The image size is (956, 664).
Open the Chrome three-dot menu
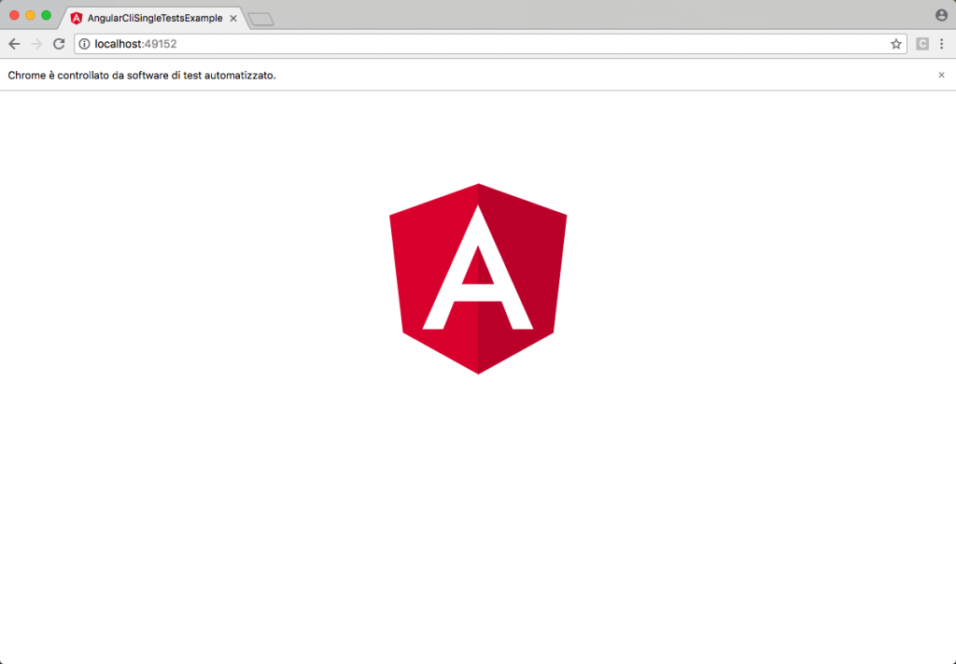(943, 43)
